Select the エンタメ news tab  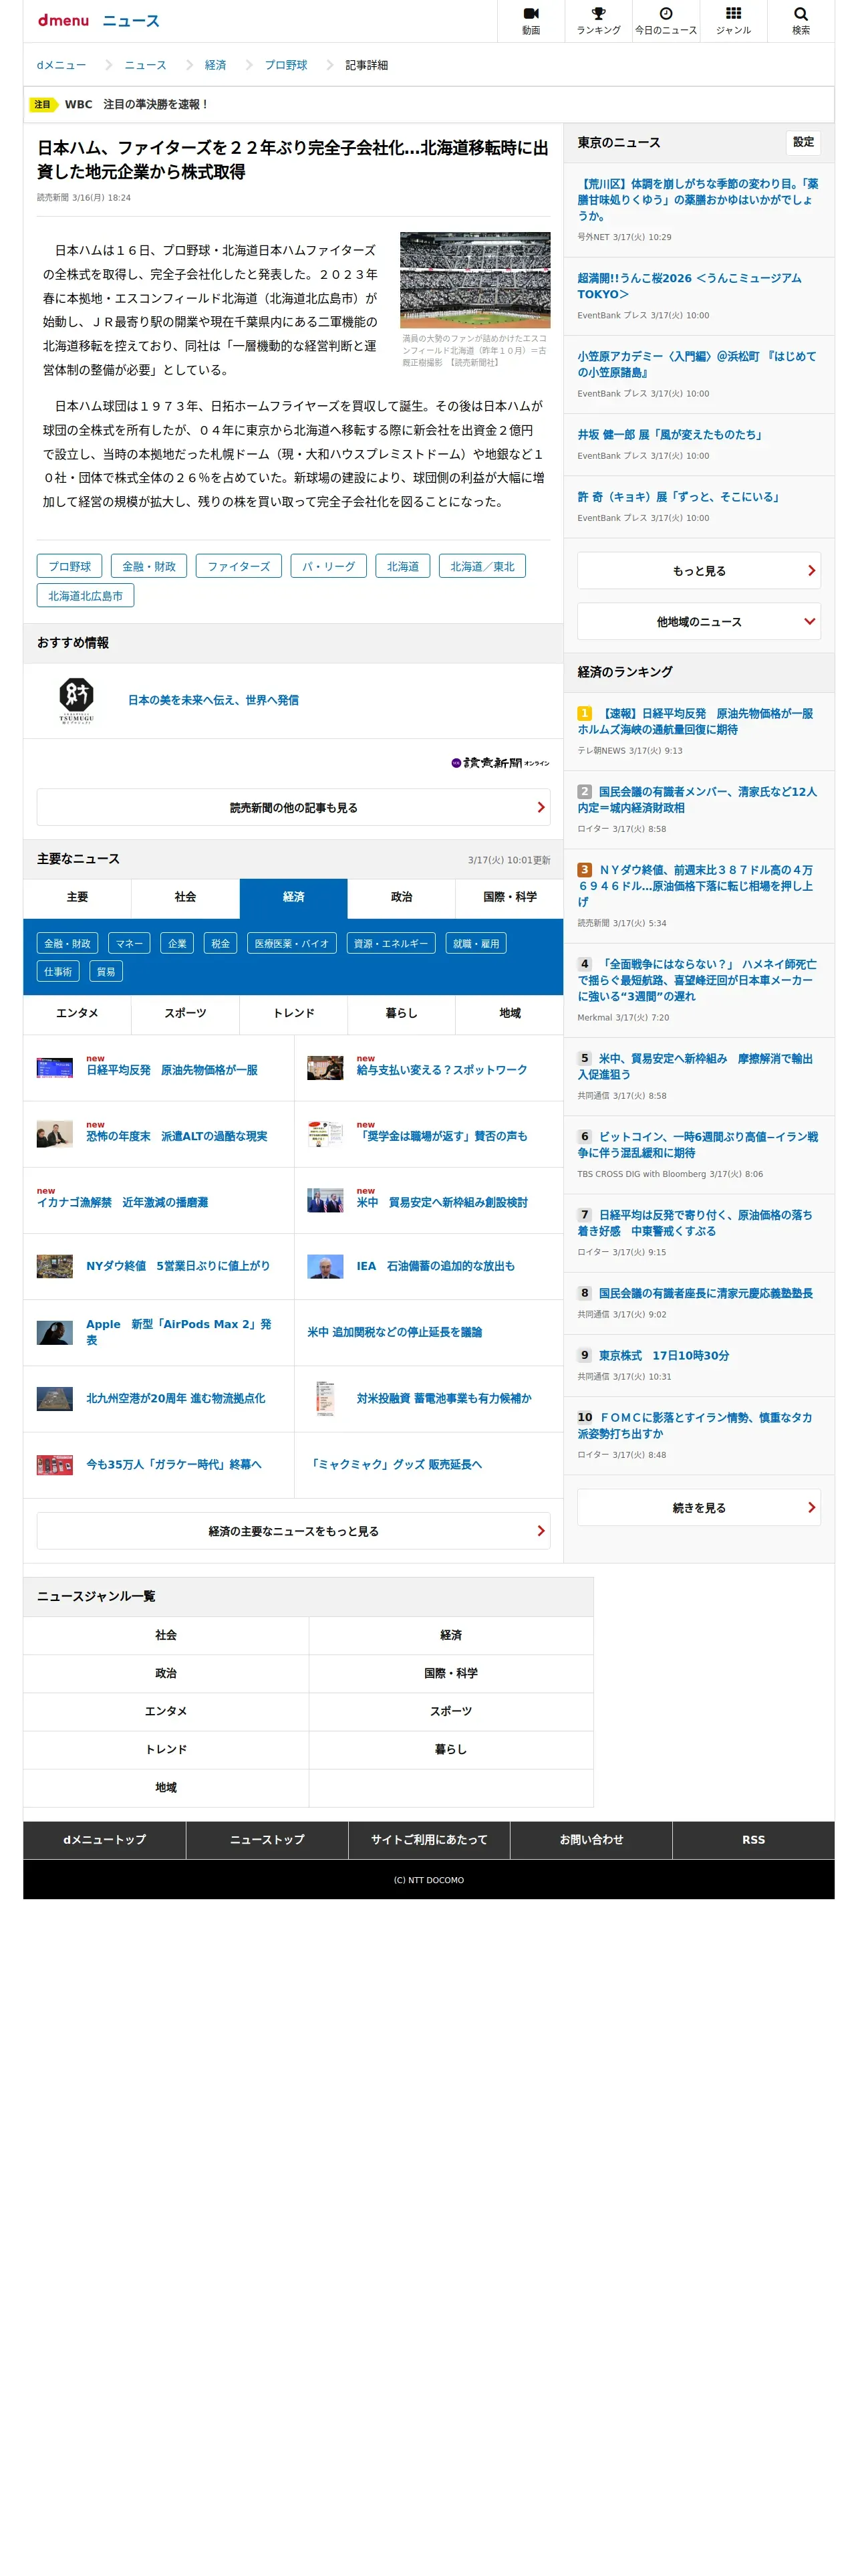(77, 1014)
